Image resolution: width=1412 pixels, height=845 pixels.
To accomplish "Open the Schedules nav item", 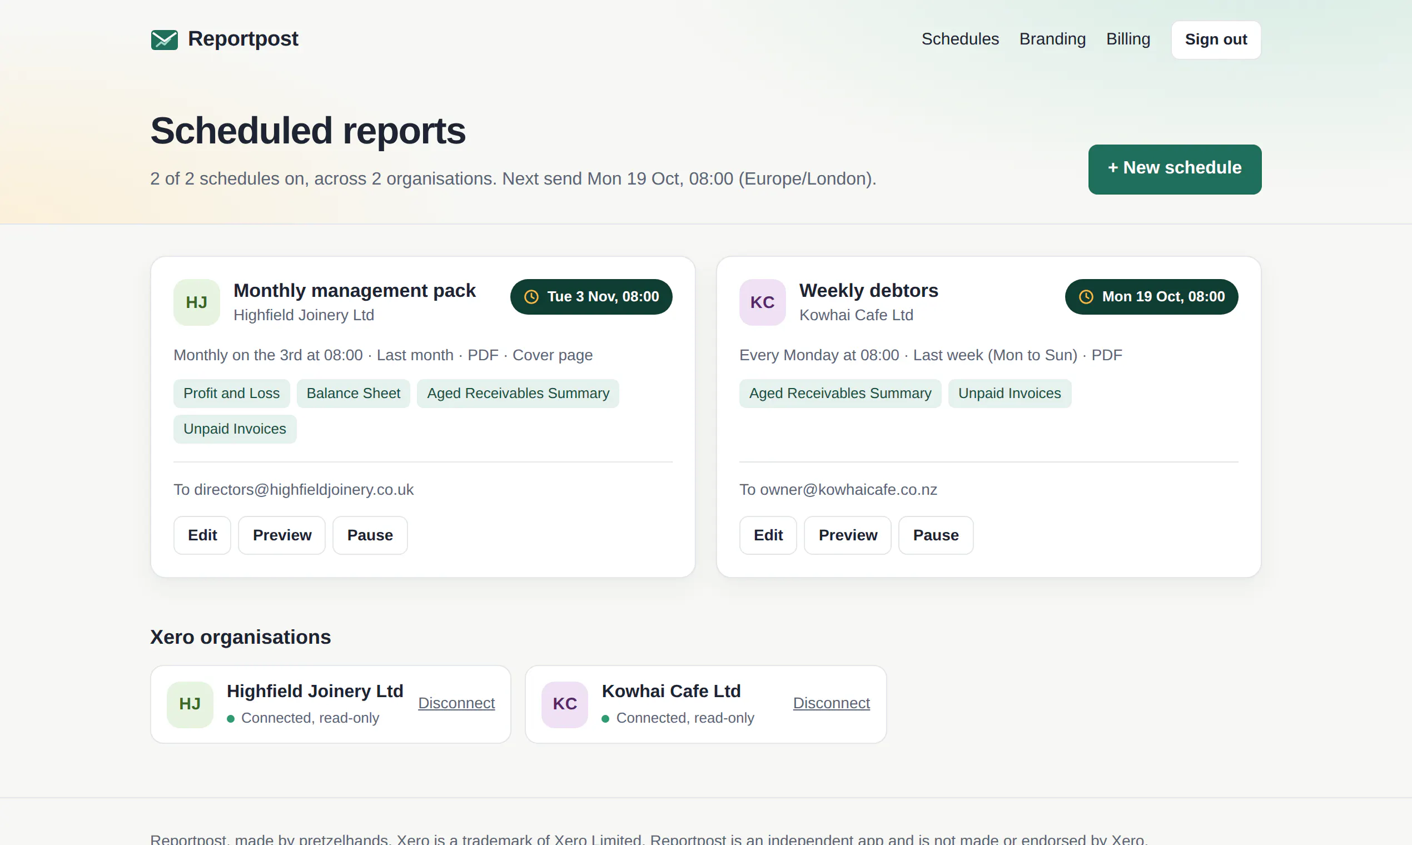I will pyautogui.click(x=960, y=39).
